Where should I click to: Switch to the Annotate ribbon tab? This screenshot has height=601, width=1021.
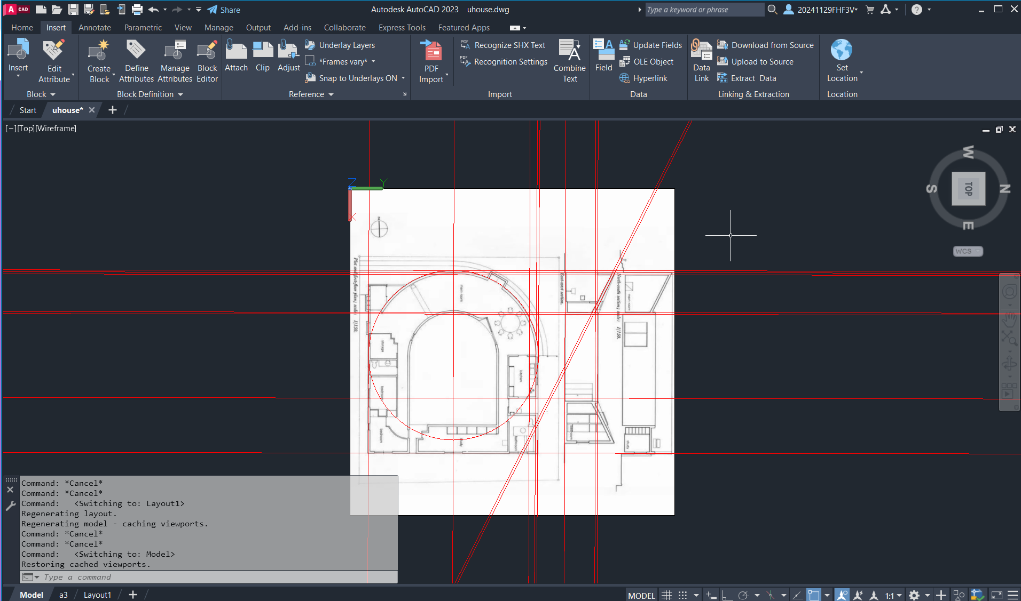coord(95,28)
